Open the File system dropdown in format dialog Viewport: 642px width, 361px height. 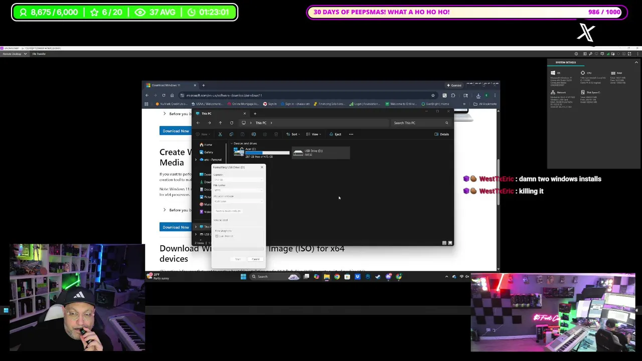tap(239, 190)
